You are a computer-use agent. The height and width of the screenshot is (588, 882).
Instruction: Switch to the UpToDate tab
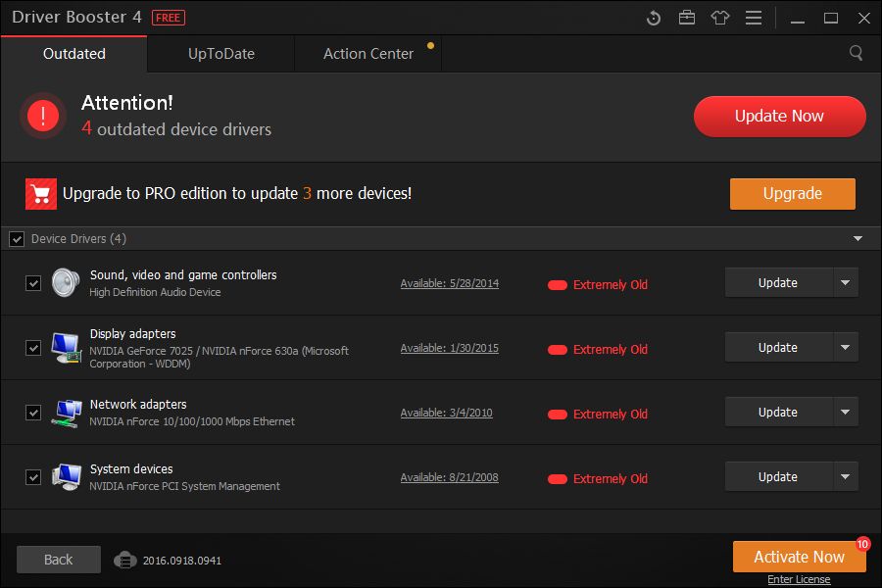(221, 54)
